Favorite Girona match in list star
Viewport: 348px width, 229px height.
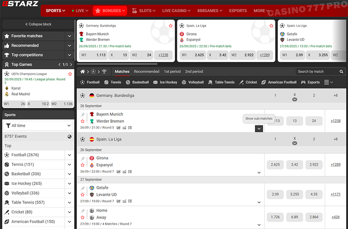click(x=83, y=165)
